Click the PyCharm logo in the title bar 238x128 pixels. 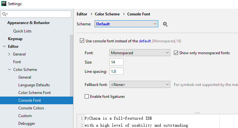point(4,4)
